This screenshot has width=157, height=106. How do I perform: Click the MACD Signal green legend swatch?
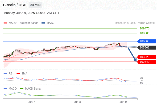point(22,89)
